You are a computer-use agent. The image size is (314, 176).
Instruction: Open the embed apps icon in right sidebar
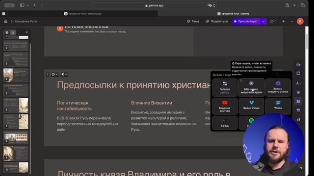(x=298, y=110)
